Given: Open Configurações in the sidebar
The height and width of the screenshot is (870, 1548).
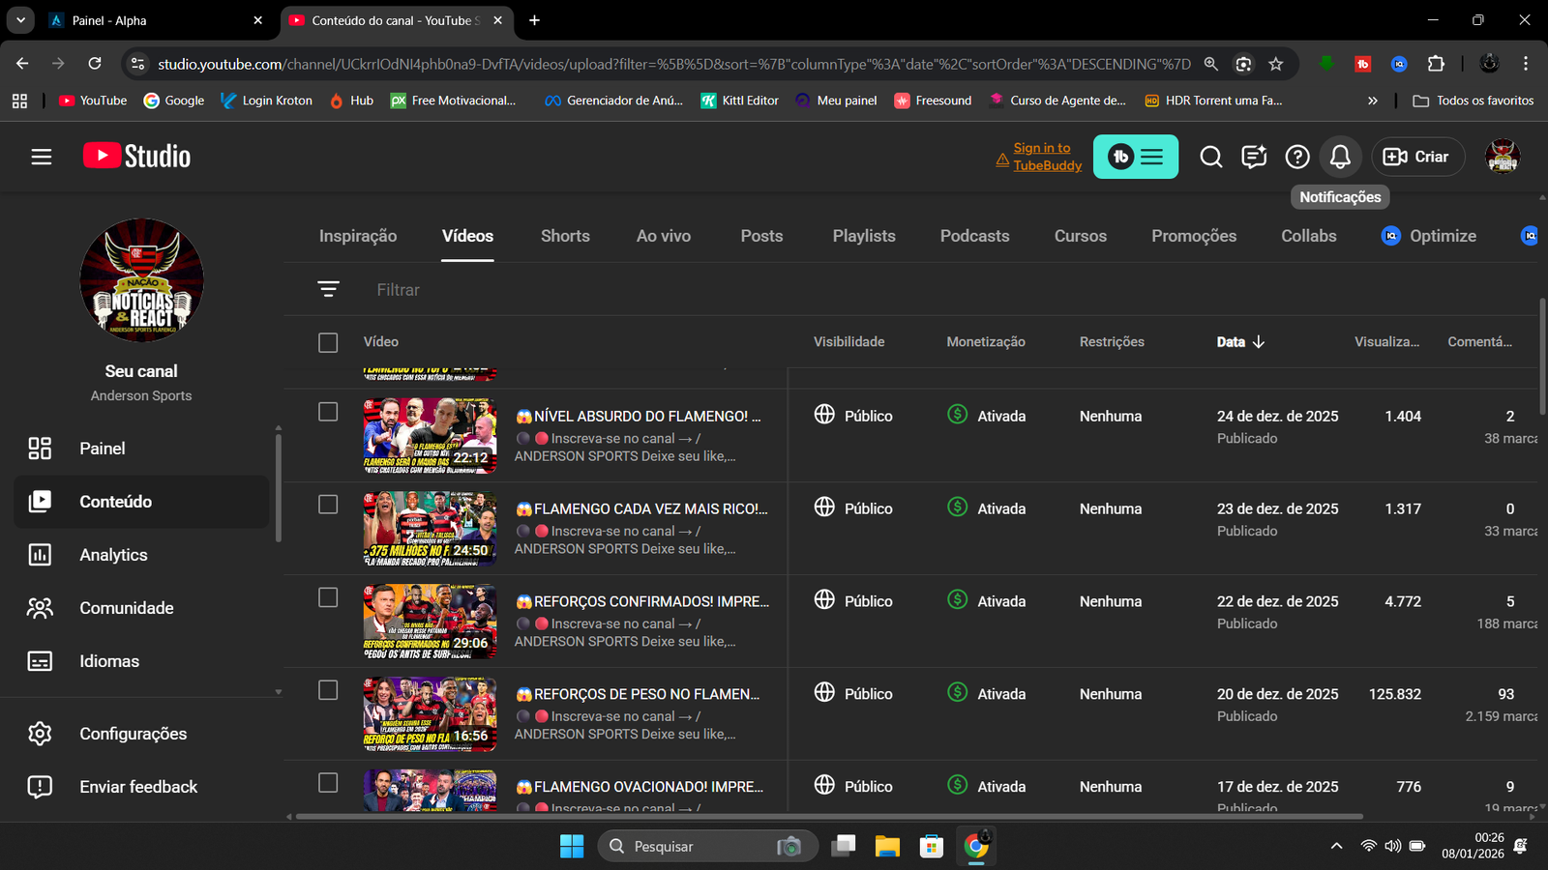Looking at the screenshot, I should pyautogui.click(x=133, y=734).
